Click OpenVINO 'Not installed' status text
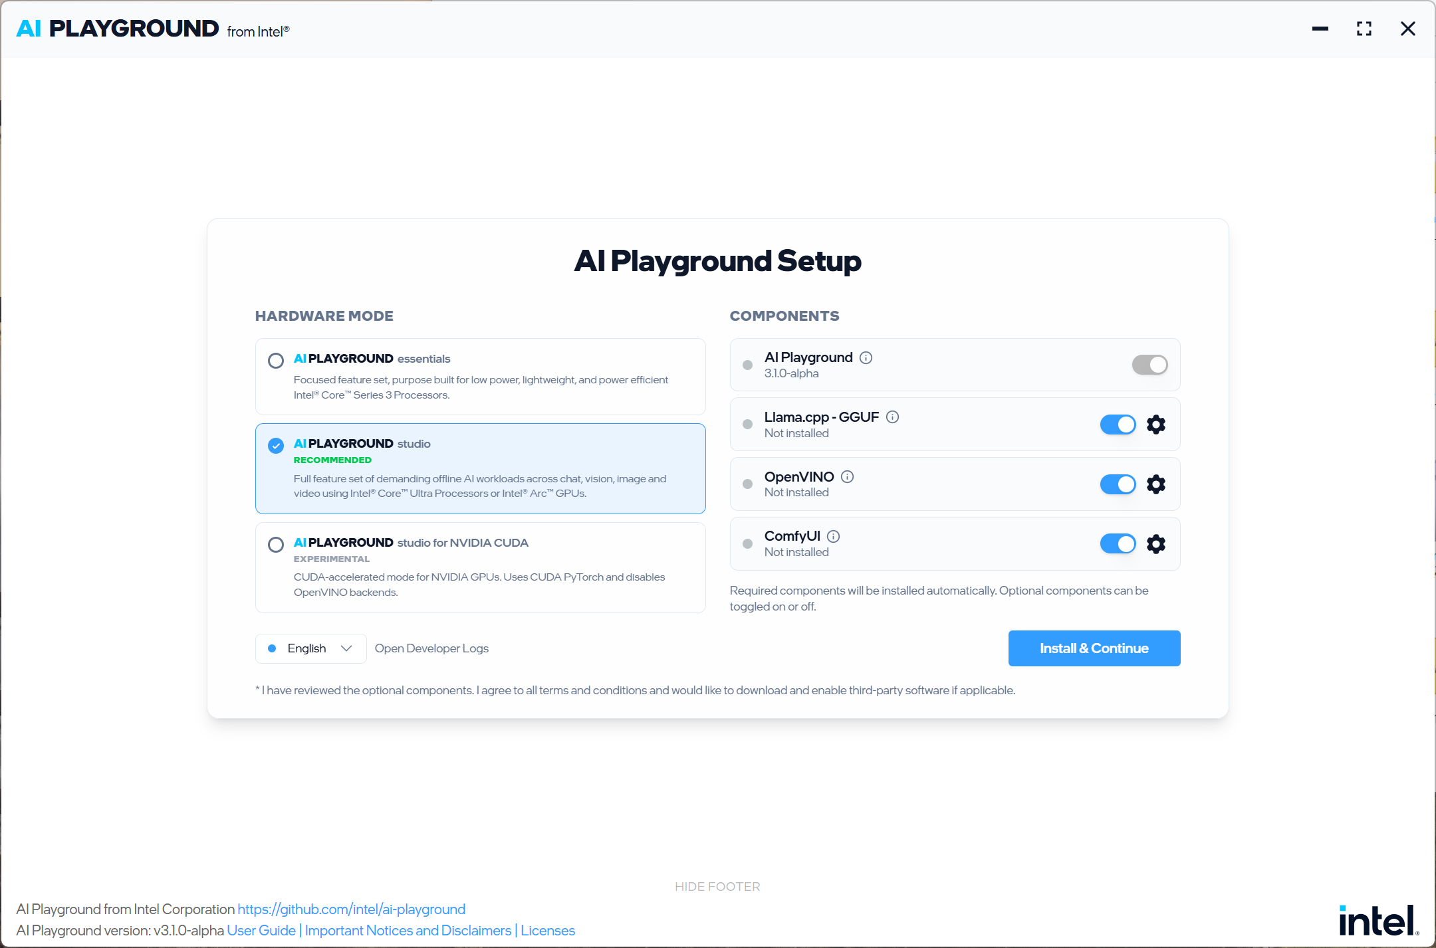Screen dimensions: 1436x948 tap(796, 492)
